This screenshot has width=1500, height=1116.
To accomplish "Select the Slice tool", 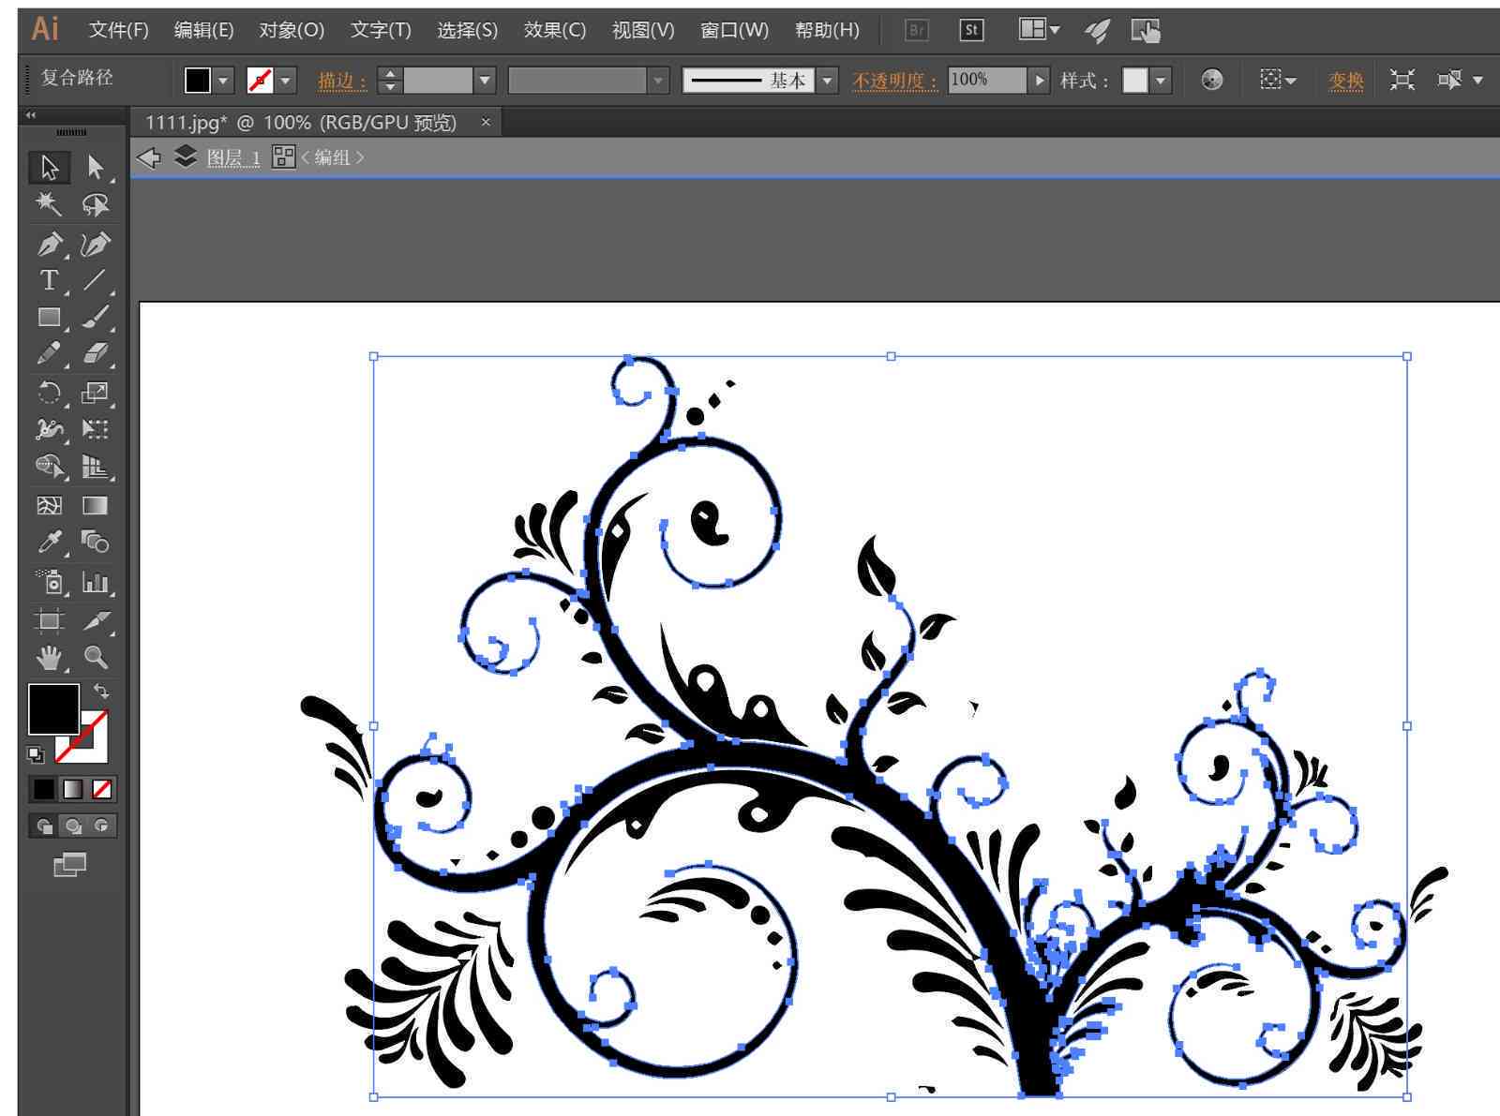I will click(95, 620).
